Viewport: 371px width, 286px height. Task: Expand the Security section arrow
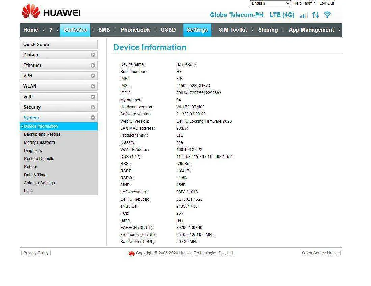point(93,107)
